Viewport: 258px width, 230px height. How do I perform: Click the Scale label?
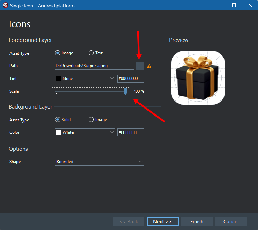tap(14, 91)
